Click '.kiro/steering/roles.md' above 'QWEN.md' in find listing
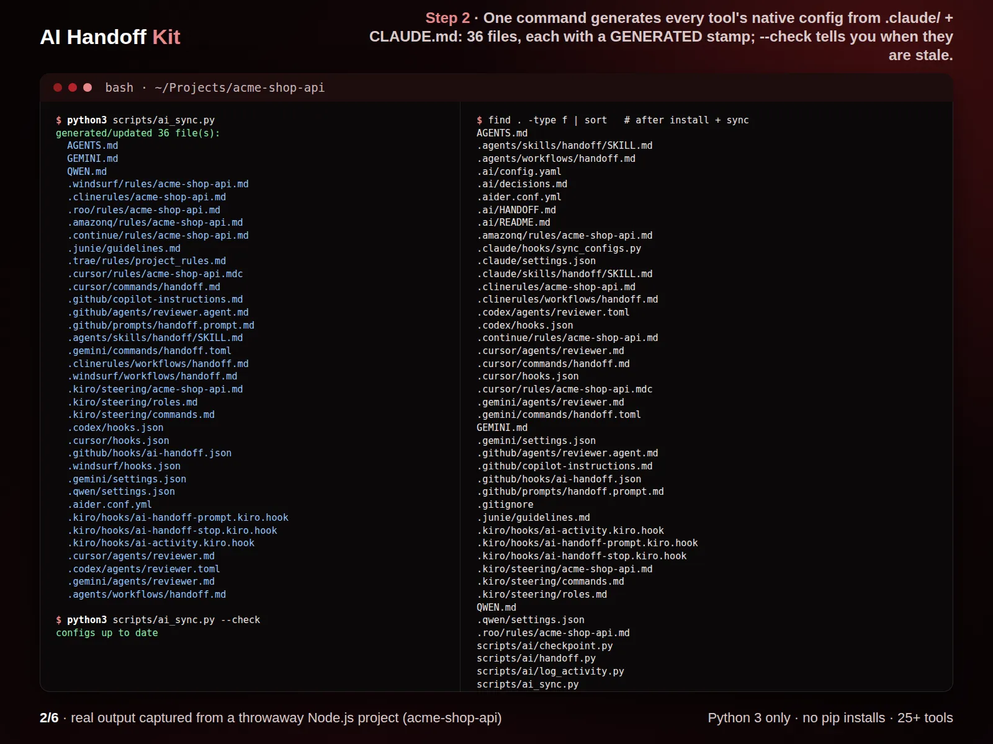The width and height of the screenshot is (993, 744). pos(542,595)
